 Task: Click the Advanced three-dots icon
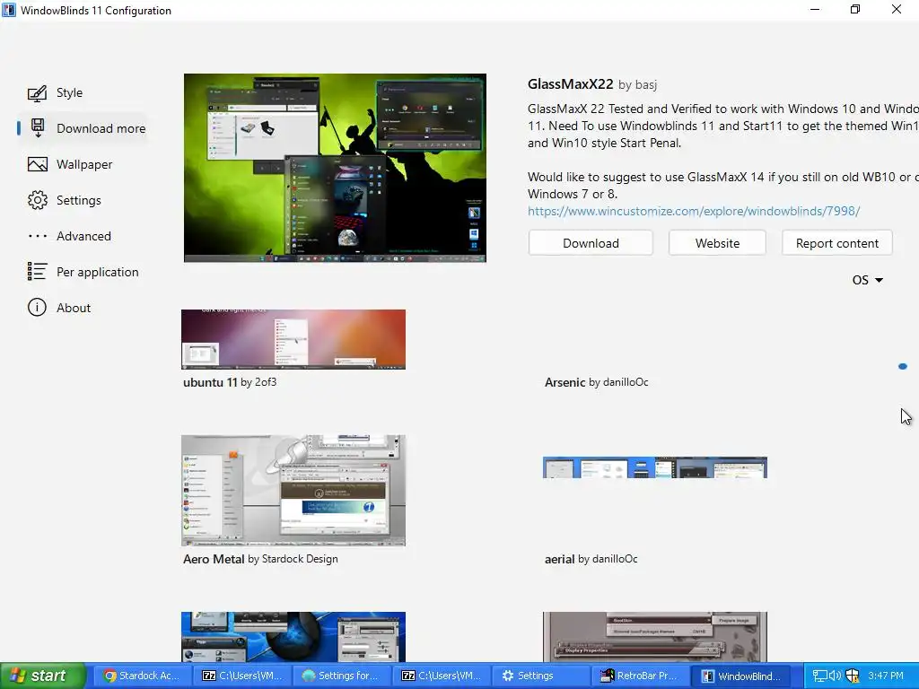[38, 236]
